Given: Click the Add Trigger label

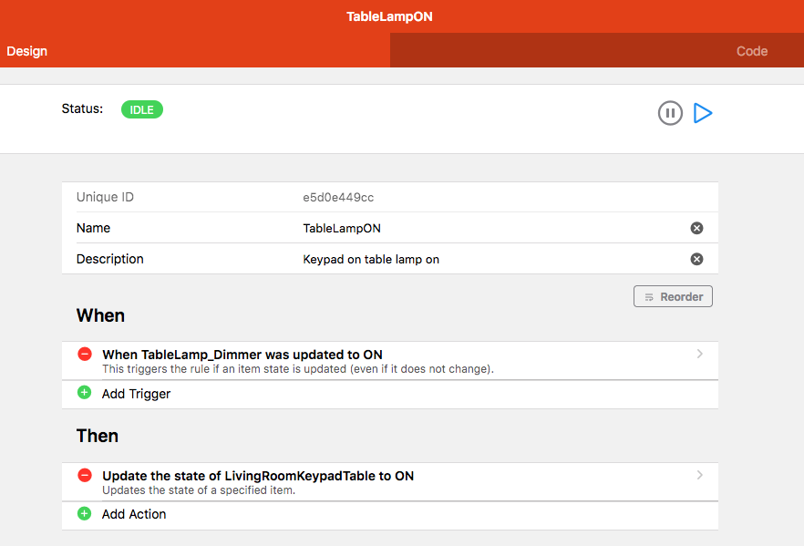Looking at the screenshot, I should pos(136,394).
